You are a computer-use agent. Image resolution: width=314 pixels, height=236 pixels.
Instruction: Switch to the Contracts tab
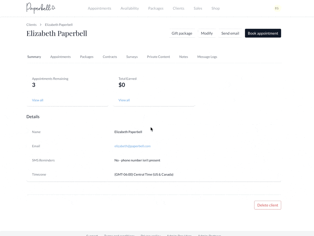(x=110, y=57)
